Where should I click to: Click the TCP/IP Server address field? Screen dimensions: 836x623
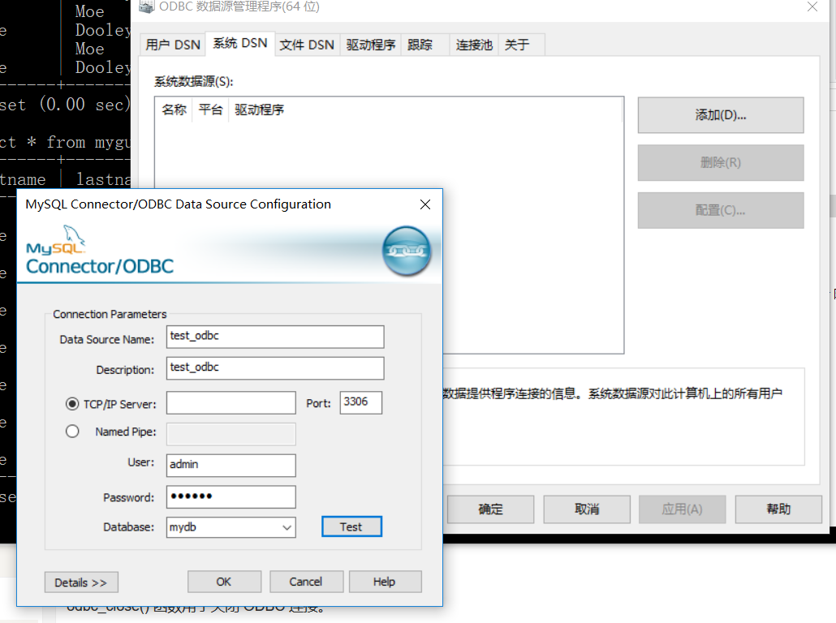tap(231, 403)
